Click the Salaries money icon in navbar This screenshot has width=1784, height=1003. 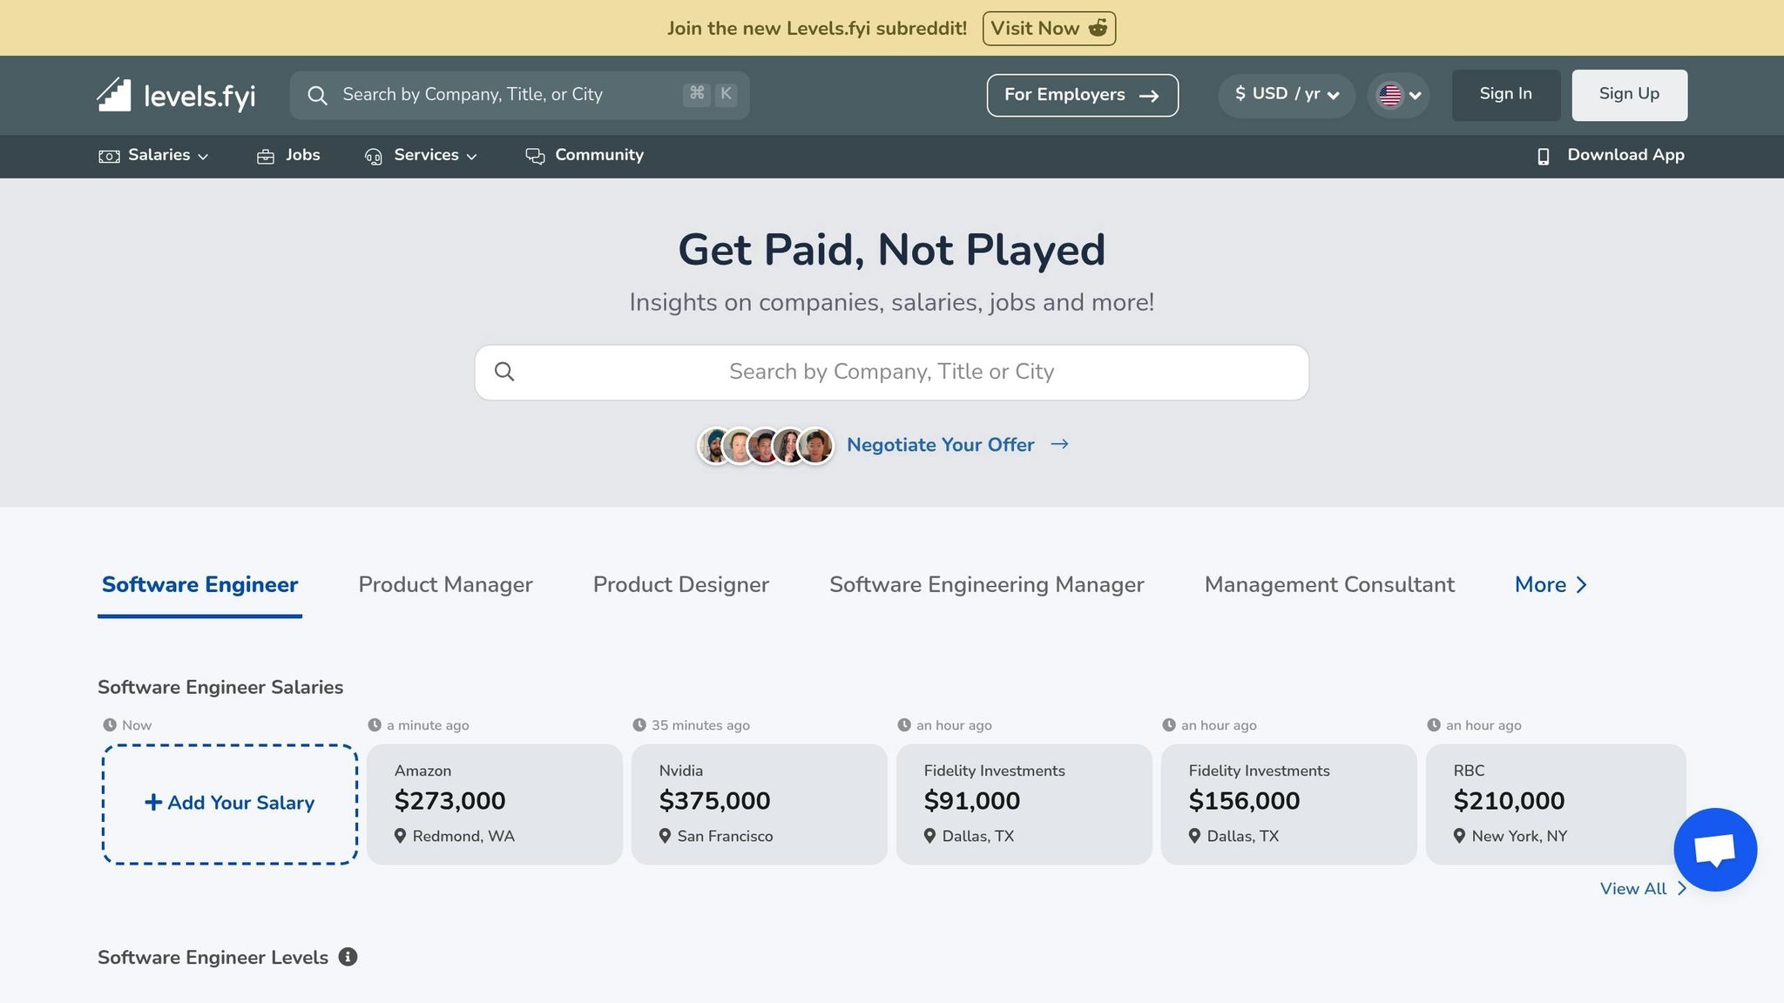tap(109, 156)
